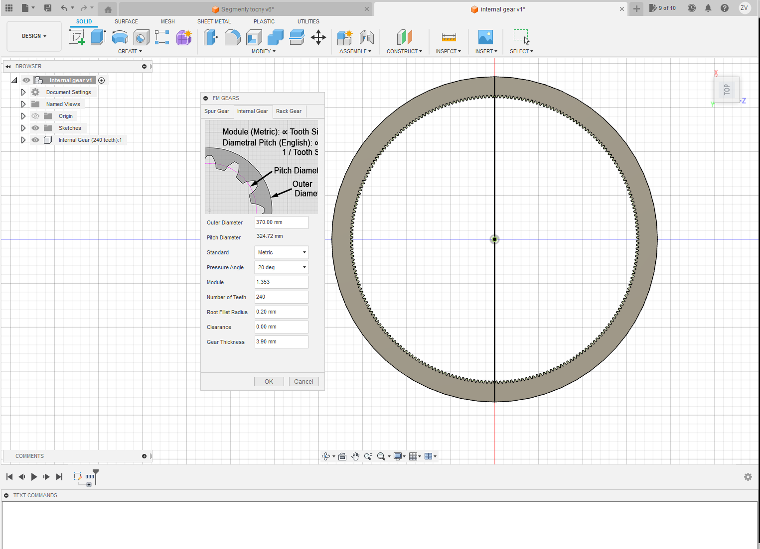Image resolution: width=760 pixels, height=549 pixels.
Task: Click the Create Sketch tool icon
Action: pos(77,37)
